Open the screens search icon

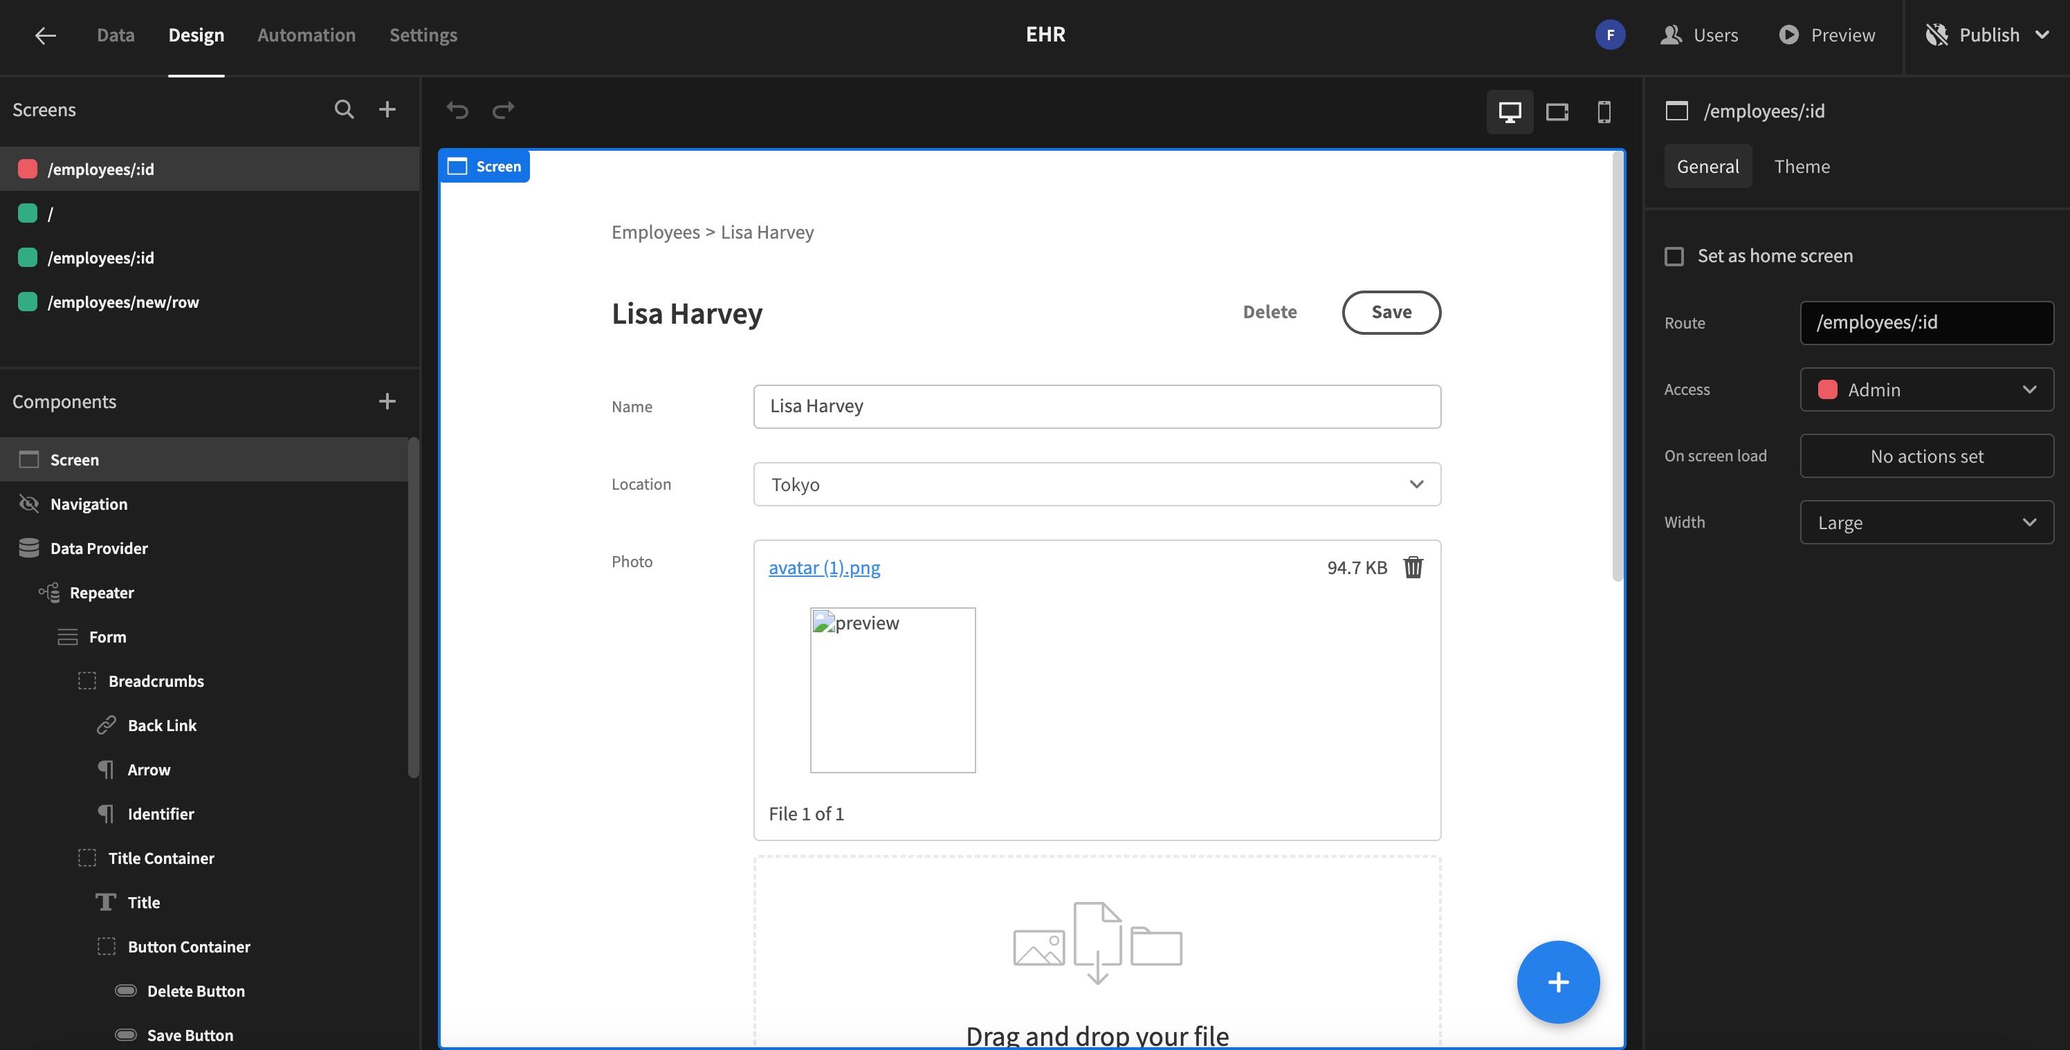(x=344, y=109)
